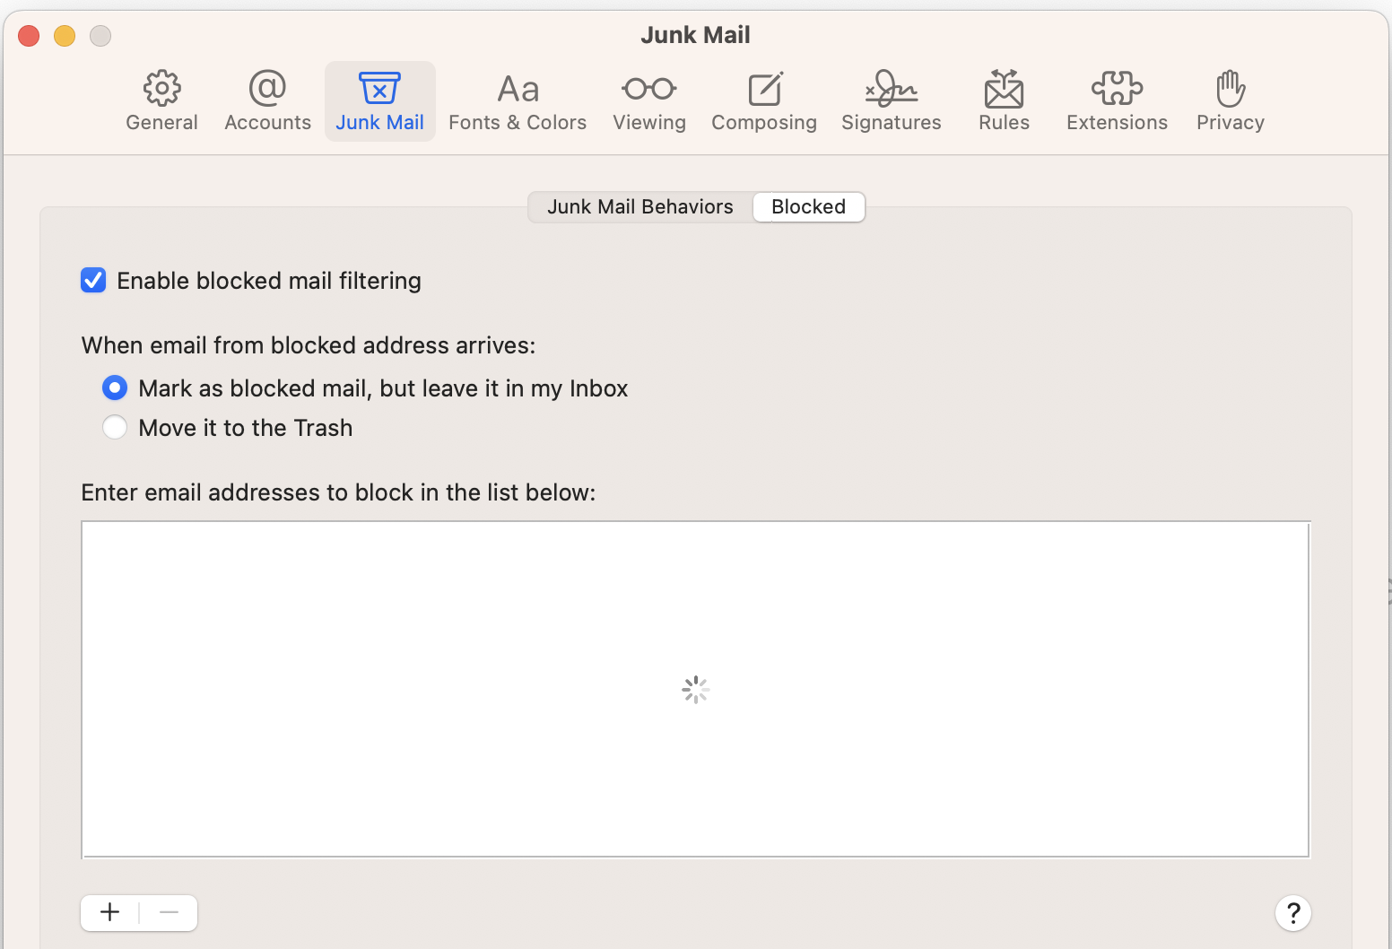Click inside the blocked addresses list
The image size is (1392, 949).
coord(695,689)
